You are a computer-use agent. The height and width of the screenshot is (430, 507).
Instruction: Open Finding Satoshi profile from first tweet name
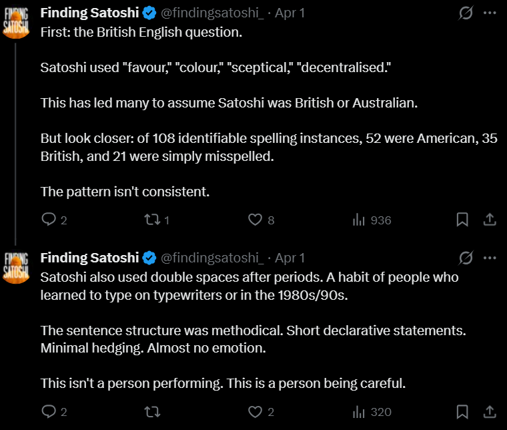(x=89, y=13)
